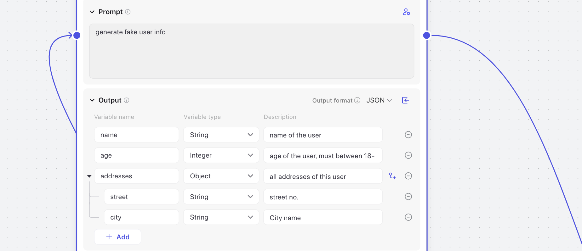Click the user settings icon beside Prompt

coord(406,12)
